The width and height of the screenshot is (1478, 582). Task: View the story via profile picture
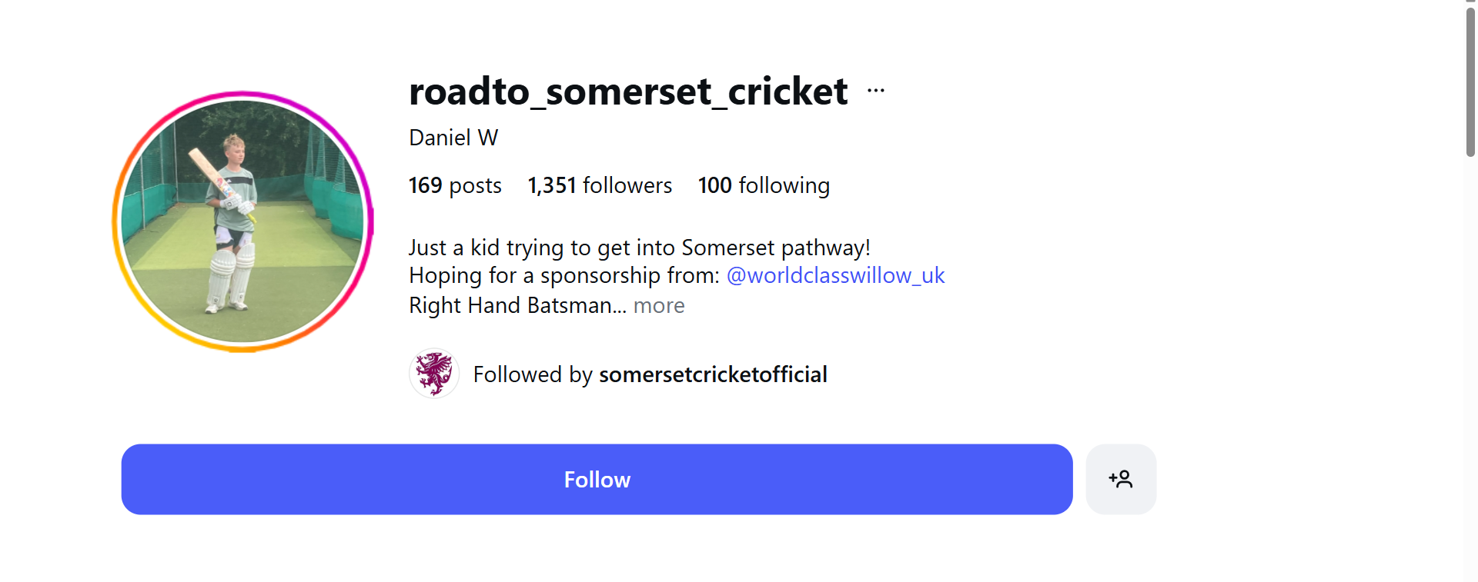coord(242,222)
